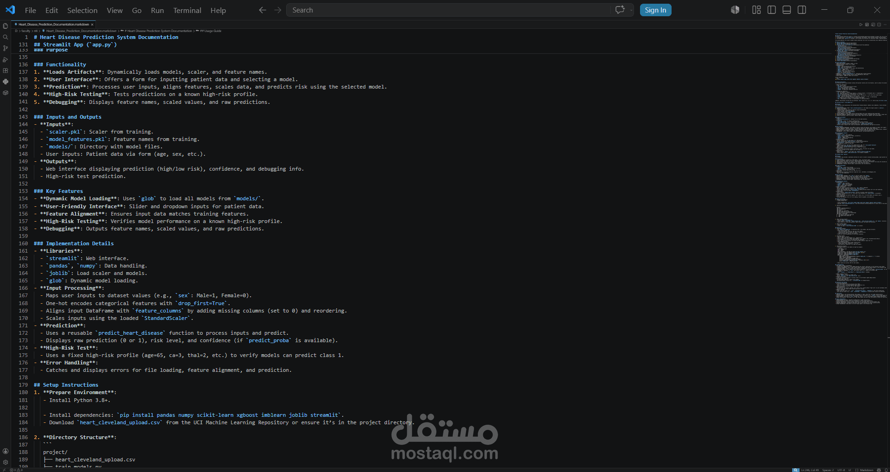The image size is (890, 472).
Task: Close the Heart_Disease_Prediction_Documentation.markdown tab
Action: click(x=92, y=25)
